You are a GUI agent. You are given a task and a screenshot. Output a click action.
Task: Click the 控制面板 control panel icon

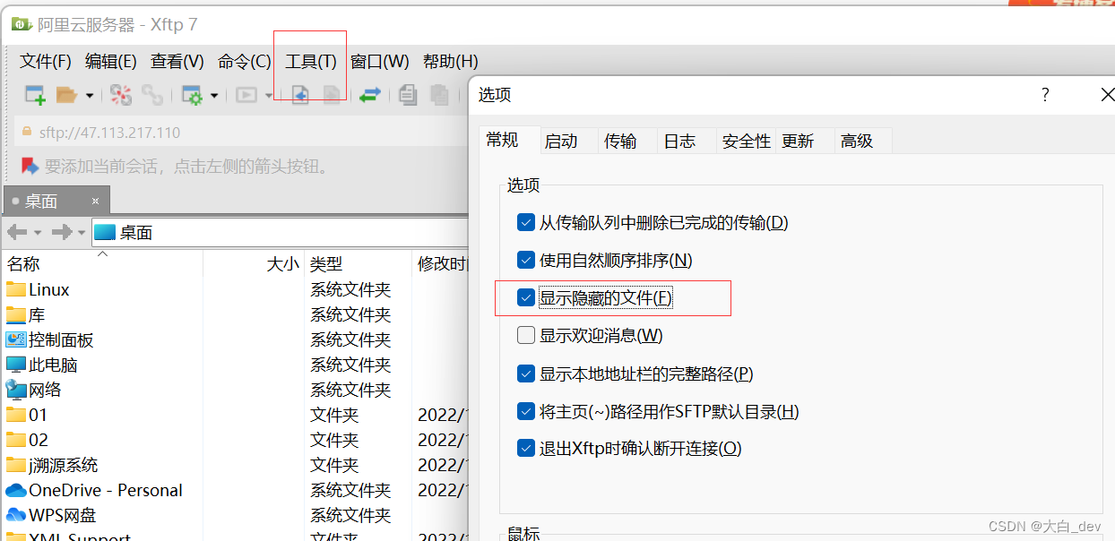16,339
